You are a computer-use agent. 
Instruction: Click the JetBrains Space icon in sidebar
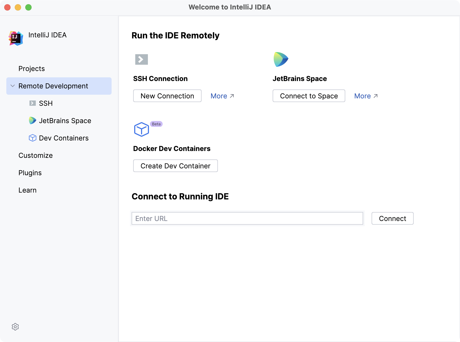pyautogui.click(x=32, y=120)
